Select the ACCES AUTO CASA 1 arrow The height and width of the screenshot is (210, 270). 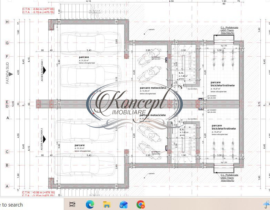[44, 70]
